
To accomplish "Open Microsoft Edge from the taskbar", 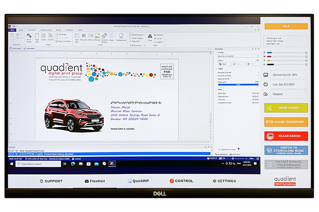I will point(73,164).
